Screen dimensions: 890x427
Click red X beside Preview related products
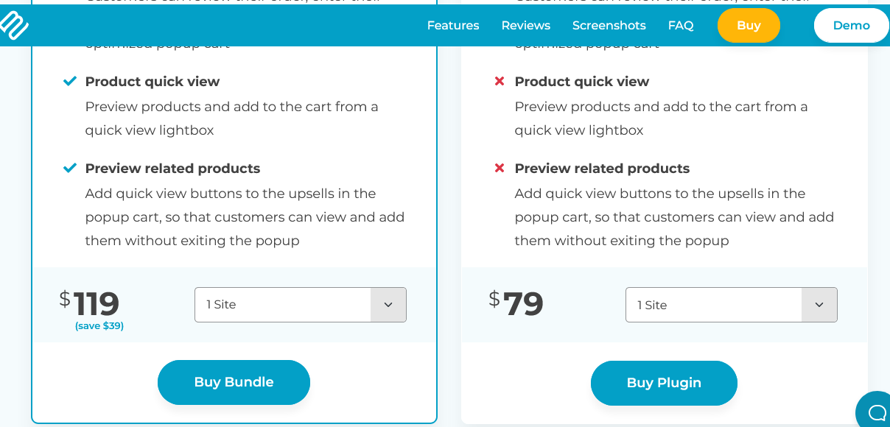pyautogui.click(x=500, y=168)
